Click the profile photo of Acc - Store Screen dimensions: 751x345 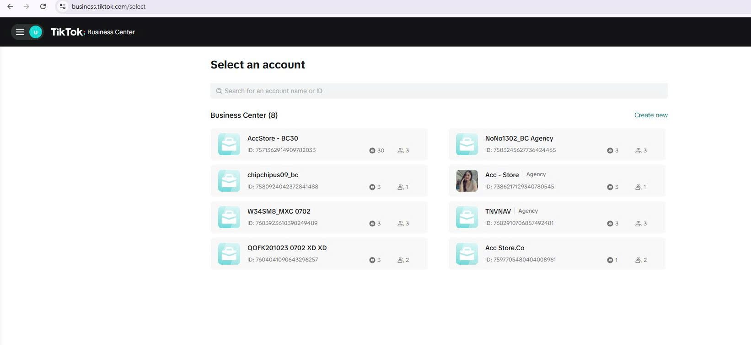pyautogui.click(x=467, y=181)
